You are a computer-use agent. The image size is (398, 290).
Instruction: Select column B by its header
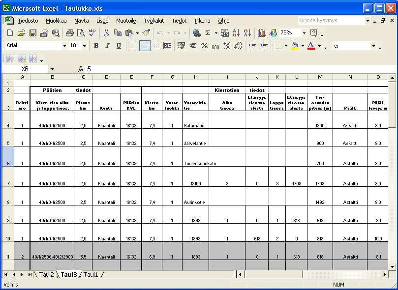(52, 77)
